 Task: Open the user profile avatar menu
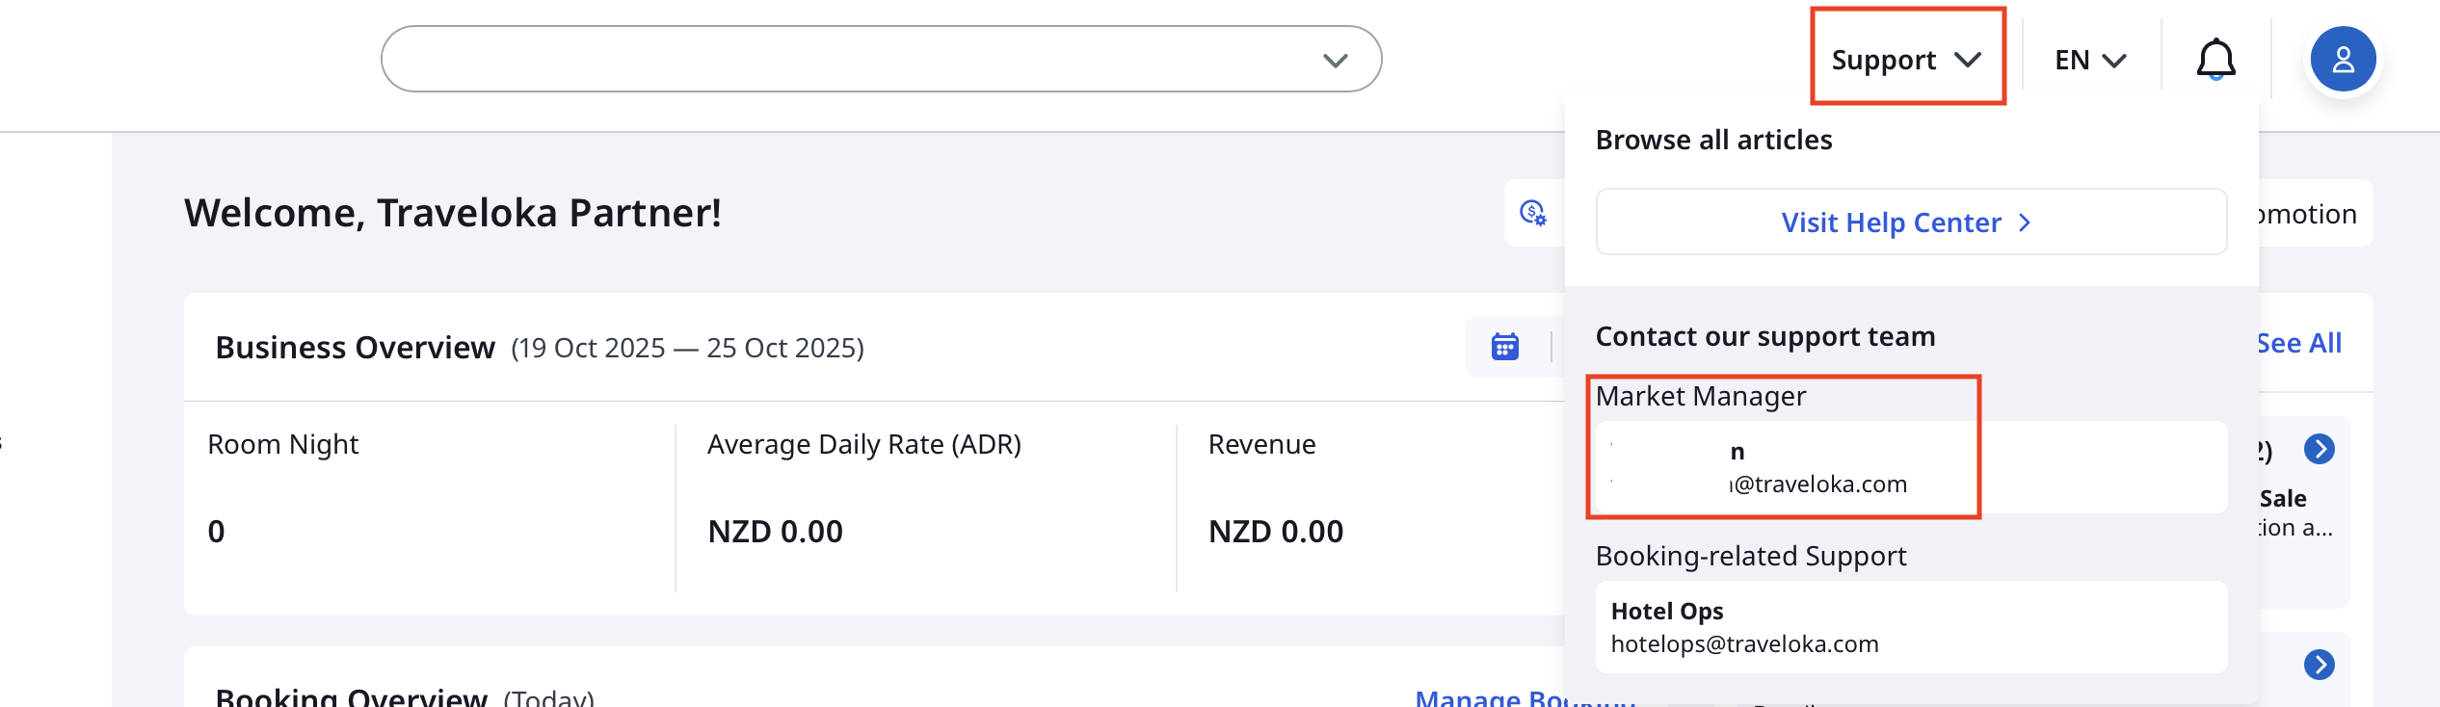click(2343, 60)
